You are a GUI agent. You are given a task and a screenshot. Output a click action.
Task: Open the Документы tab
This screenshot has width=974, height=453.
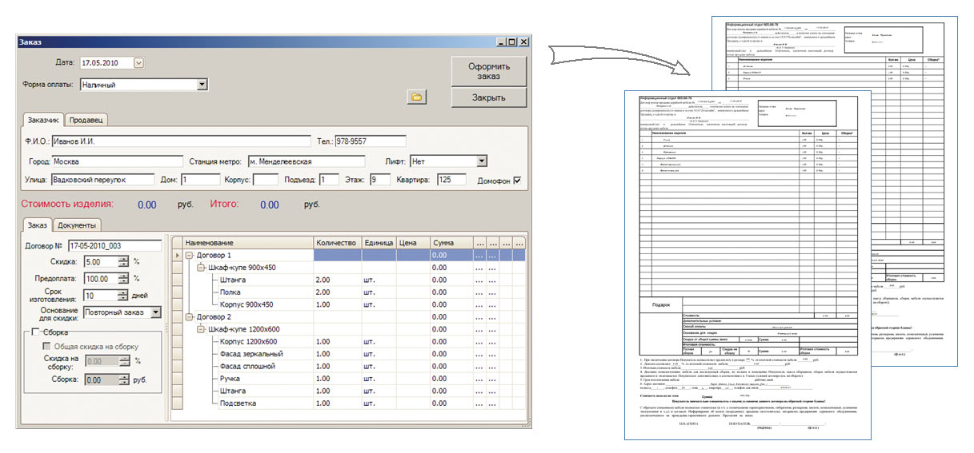point(78,226)
